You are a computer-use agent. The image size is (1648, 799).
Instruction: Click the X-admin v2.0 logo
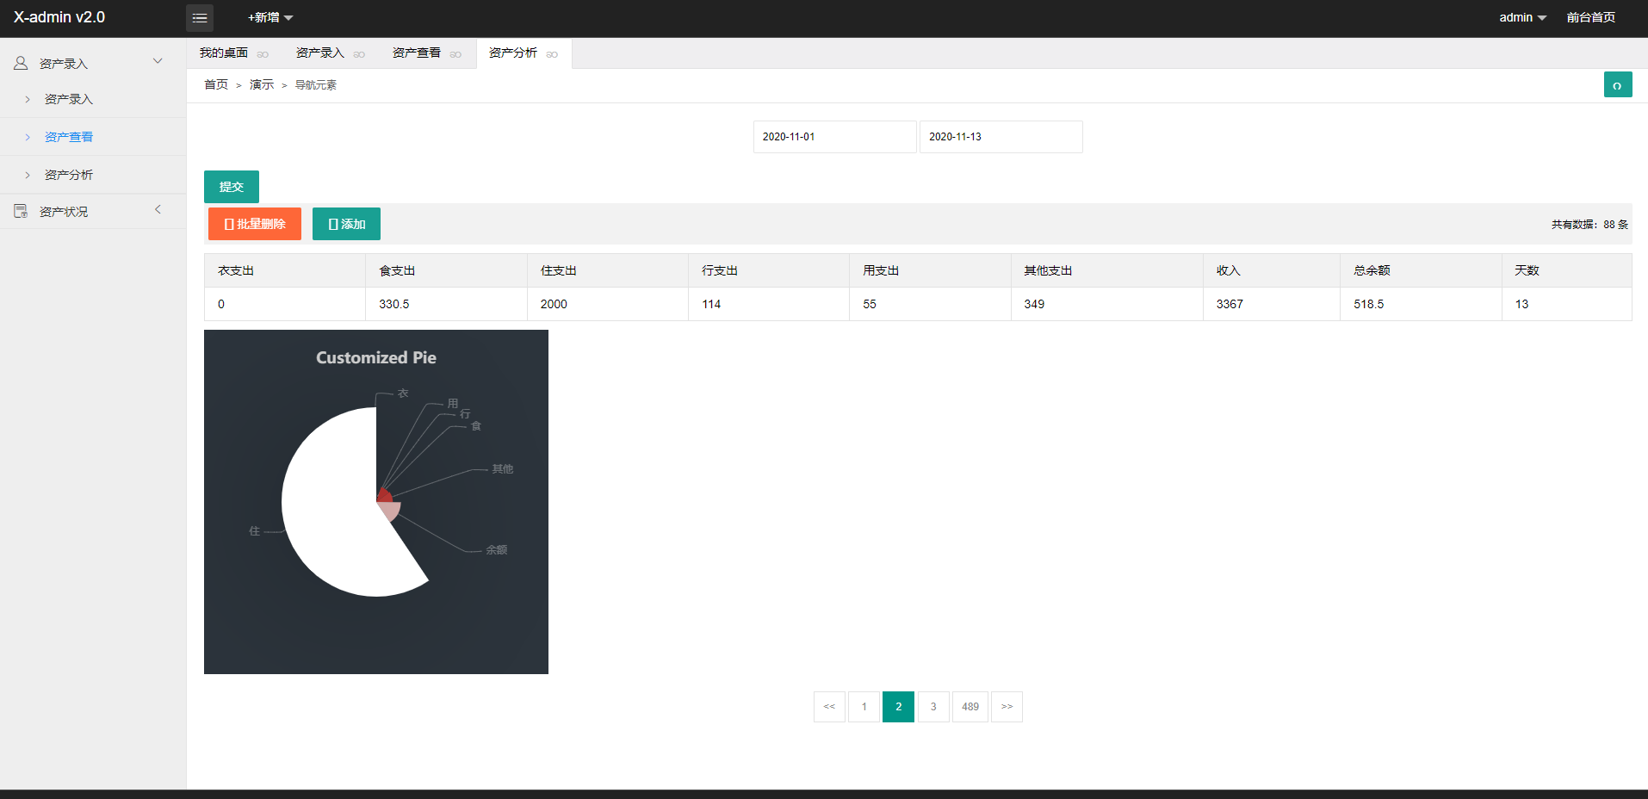pyautogui.click(x=59, y=17)
